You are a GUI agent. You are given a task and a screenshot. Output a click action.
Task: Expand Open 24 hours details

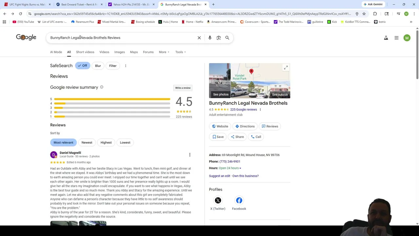pos(230,168)
